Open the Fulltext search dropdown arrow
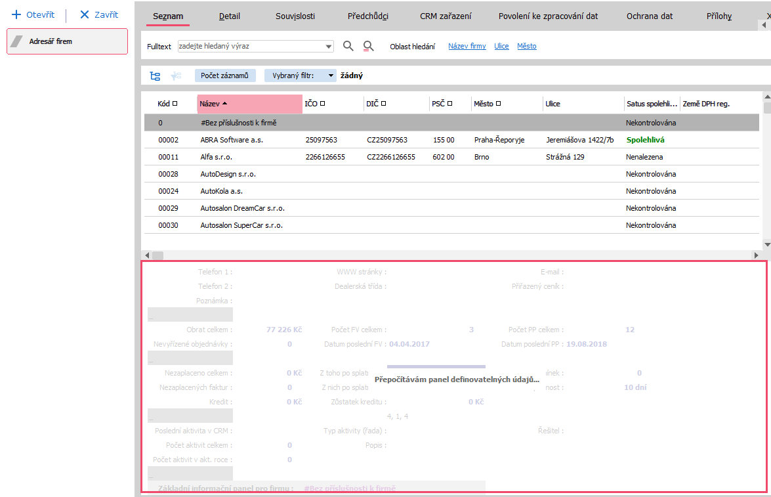The image size is (771, 497). 329,47
